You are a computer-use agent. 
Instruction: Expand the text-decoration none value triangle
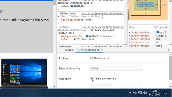[84, 20]
